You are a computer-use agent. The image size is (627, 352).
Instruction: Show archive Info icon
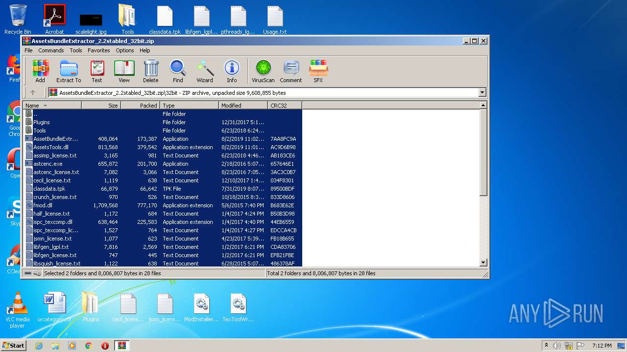[x=232, y=71]
